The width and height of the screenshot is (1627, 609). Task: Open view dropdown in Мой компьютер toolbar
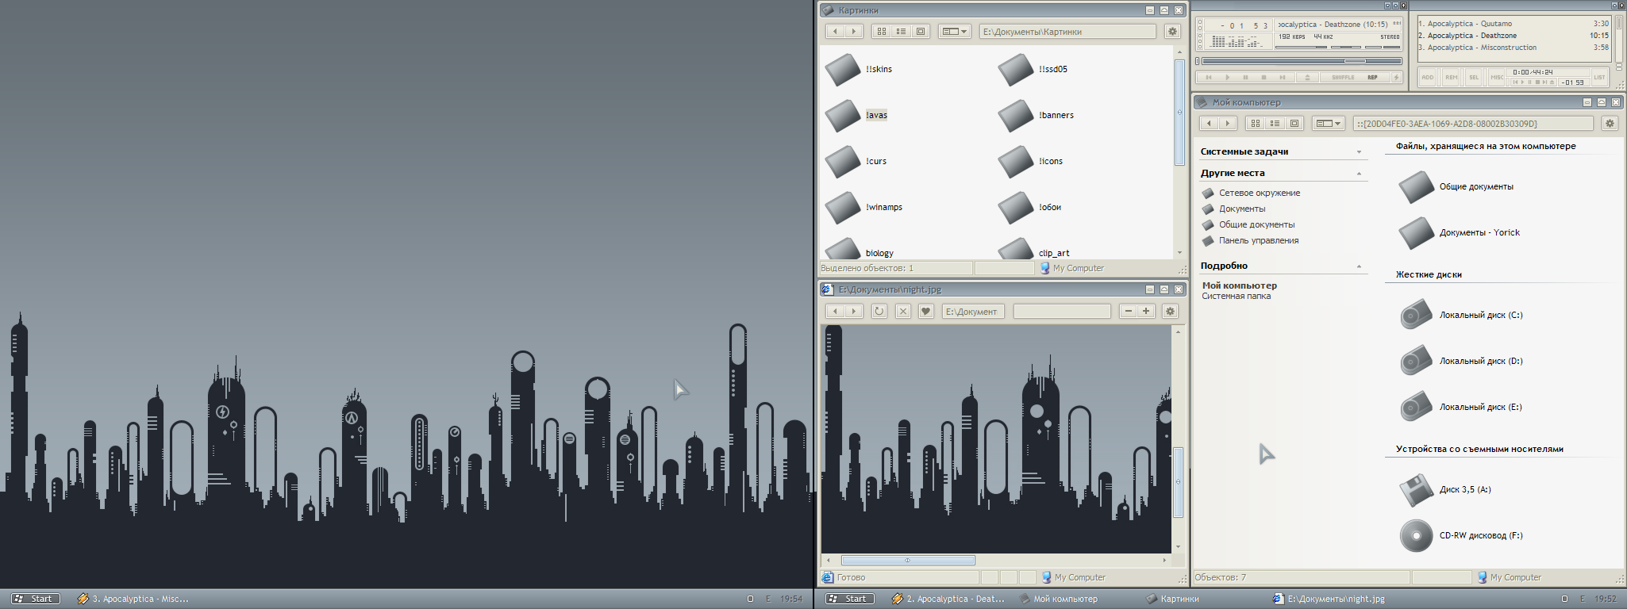tap(1328, 124)
